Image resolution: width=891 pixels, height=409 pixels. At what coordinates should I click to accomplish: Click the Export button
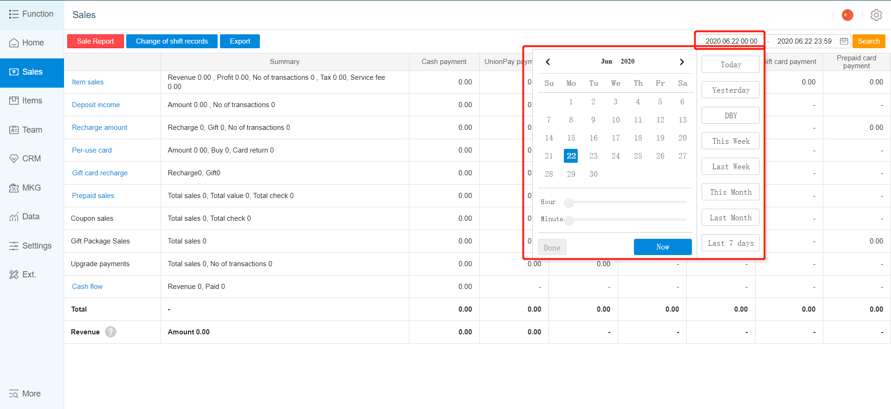tap(240, 41)
